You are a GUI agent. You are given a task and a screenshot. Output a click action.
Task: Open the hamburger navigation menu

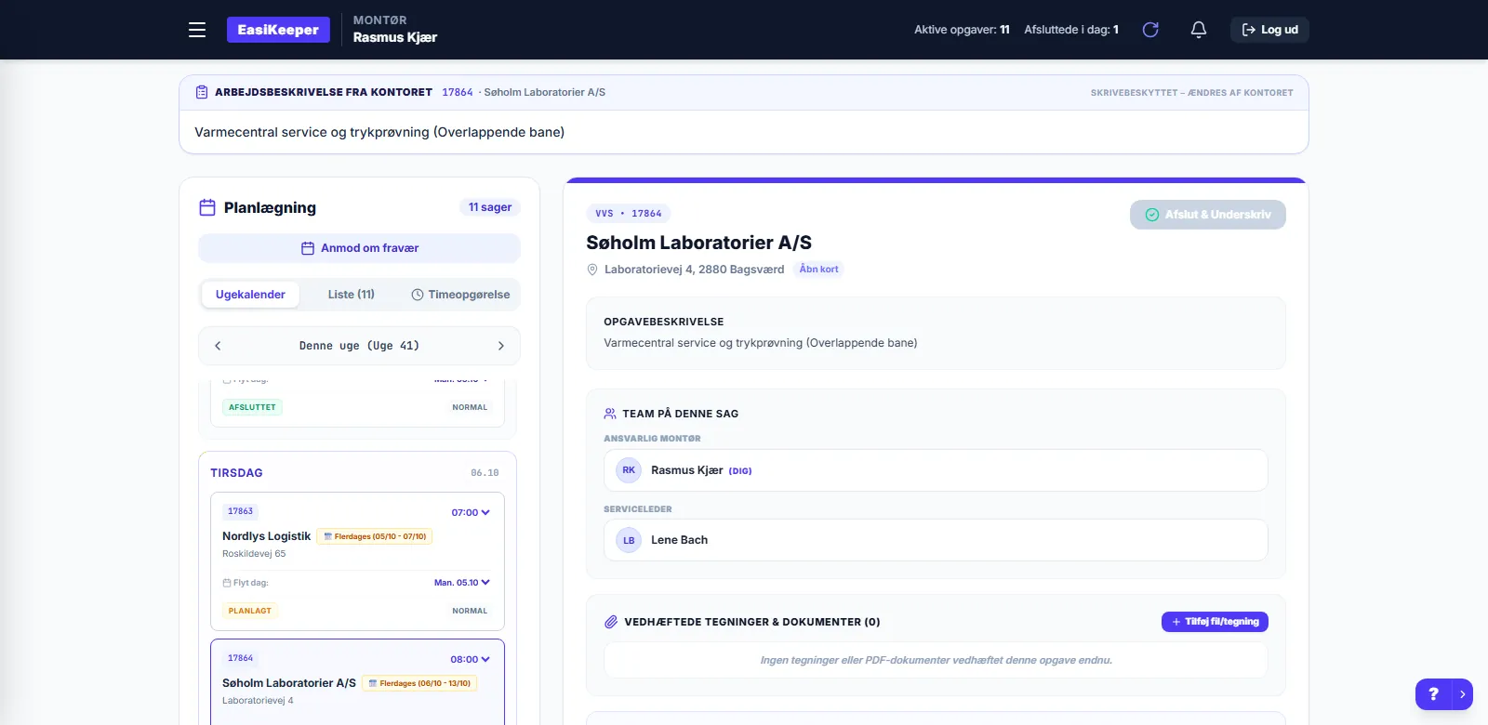tap(197, 30)
